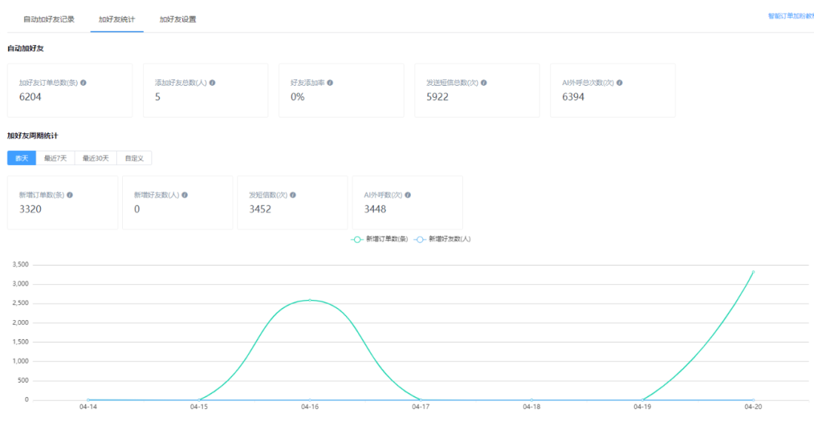
Task: Choose the 最近30天 time range
Action: click(96, 158)
